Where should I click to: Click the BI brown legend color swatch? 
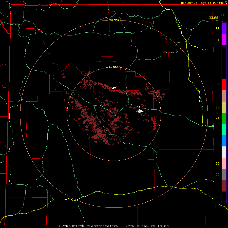point(224,186)
